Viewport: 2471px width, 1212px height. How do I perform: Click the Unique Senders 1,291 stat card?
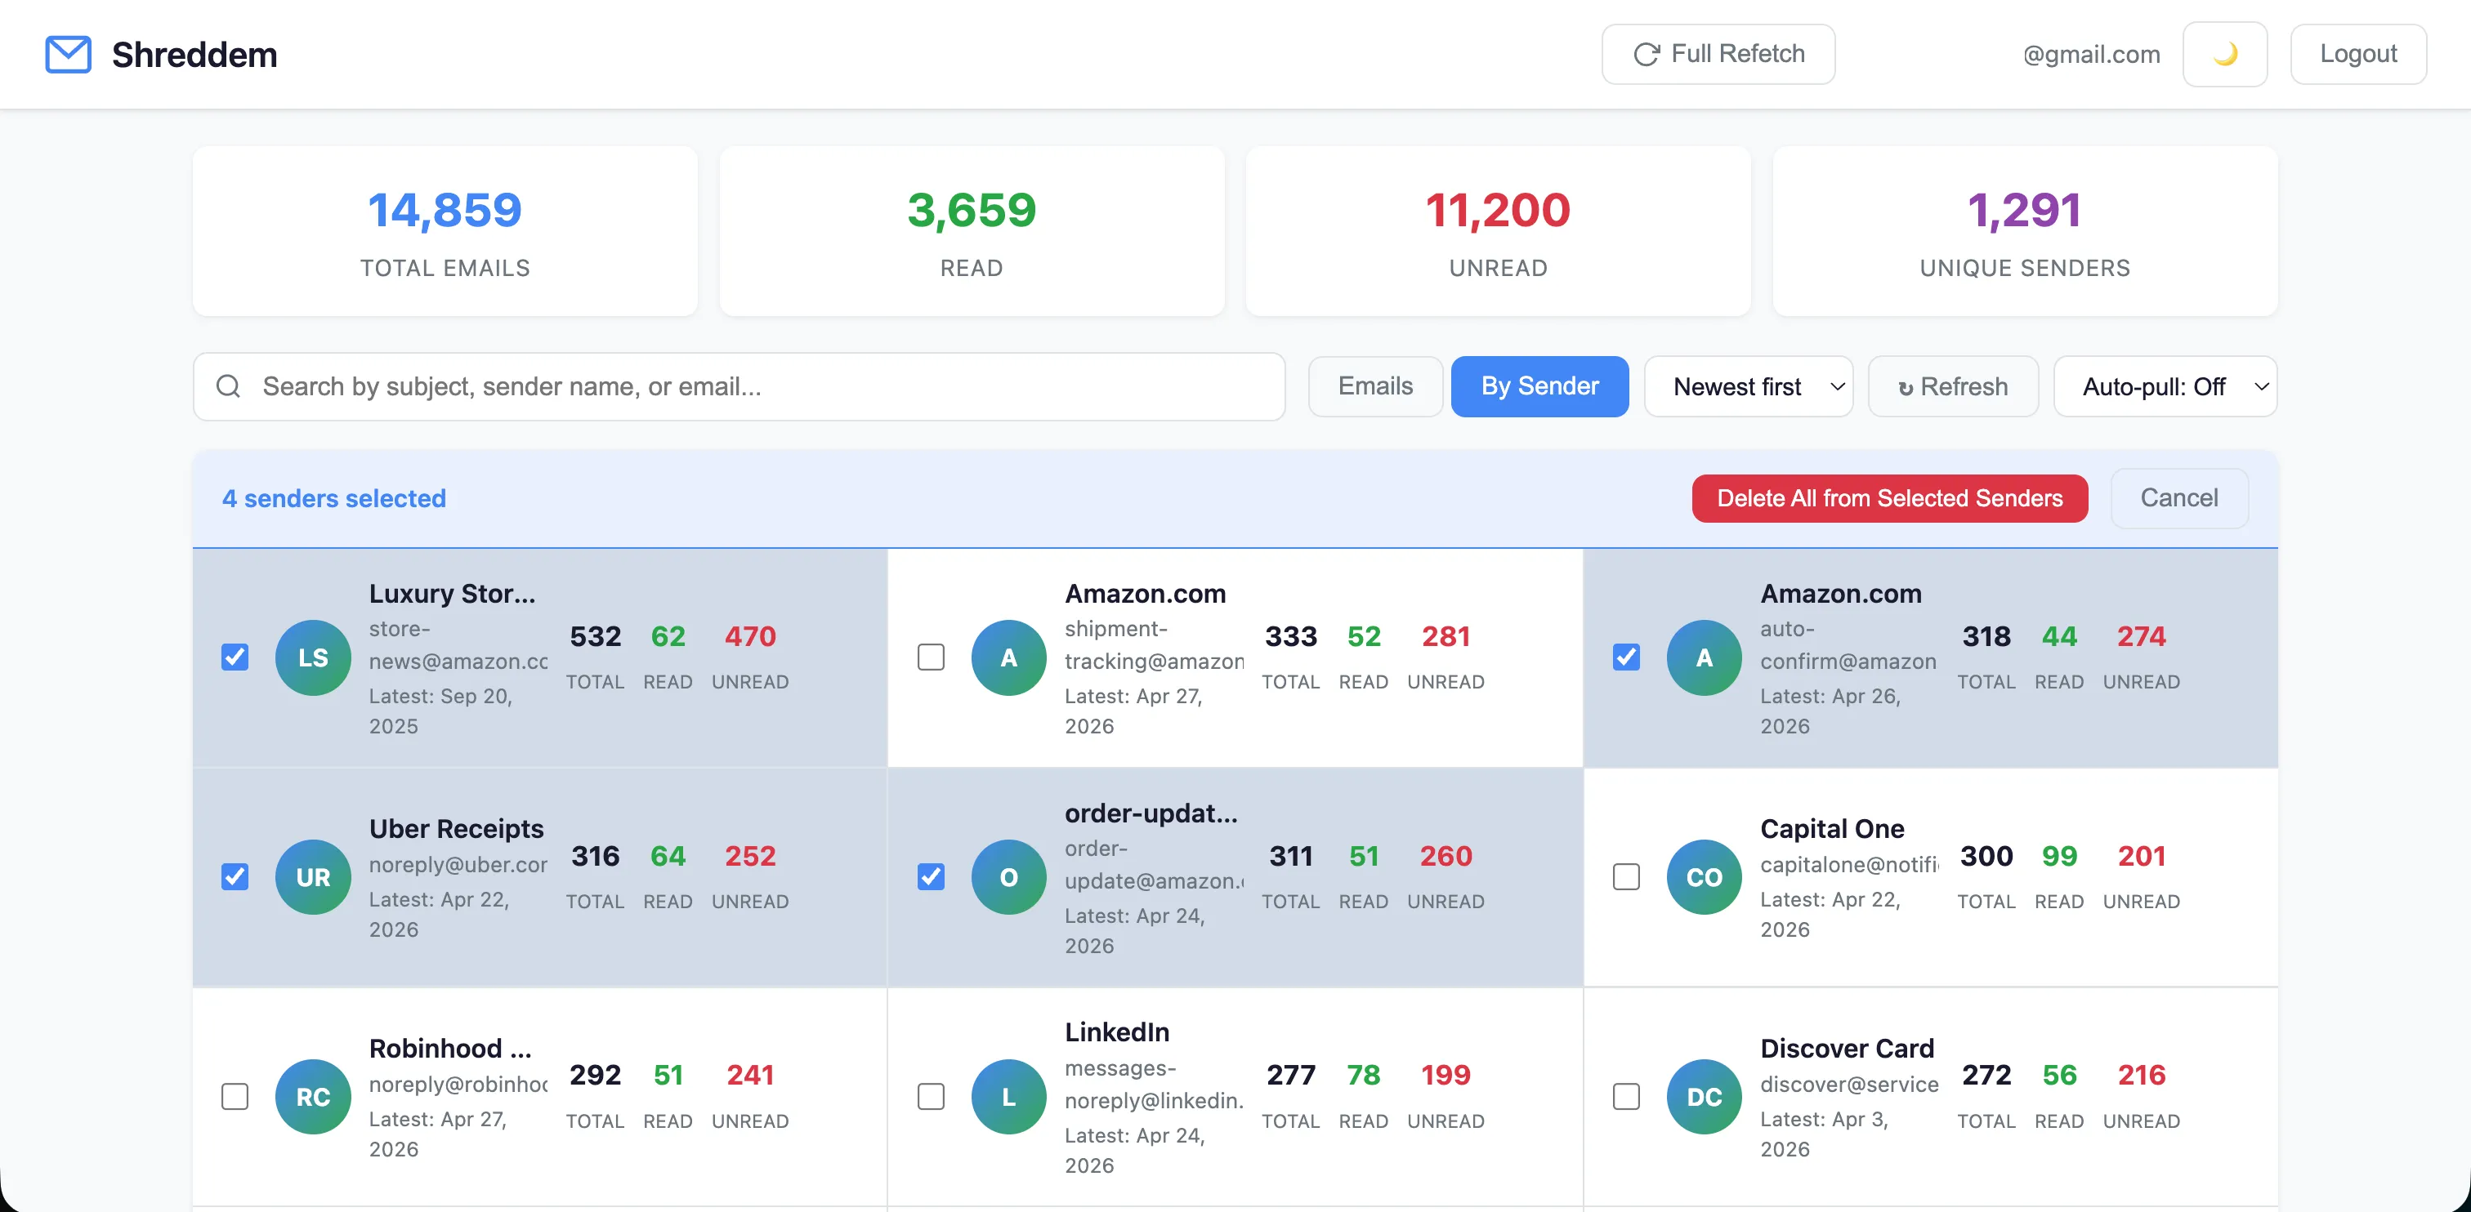(2025, 231)
